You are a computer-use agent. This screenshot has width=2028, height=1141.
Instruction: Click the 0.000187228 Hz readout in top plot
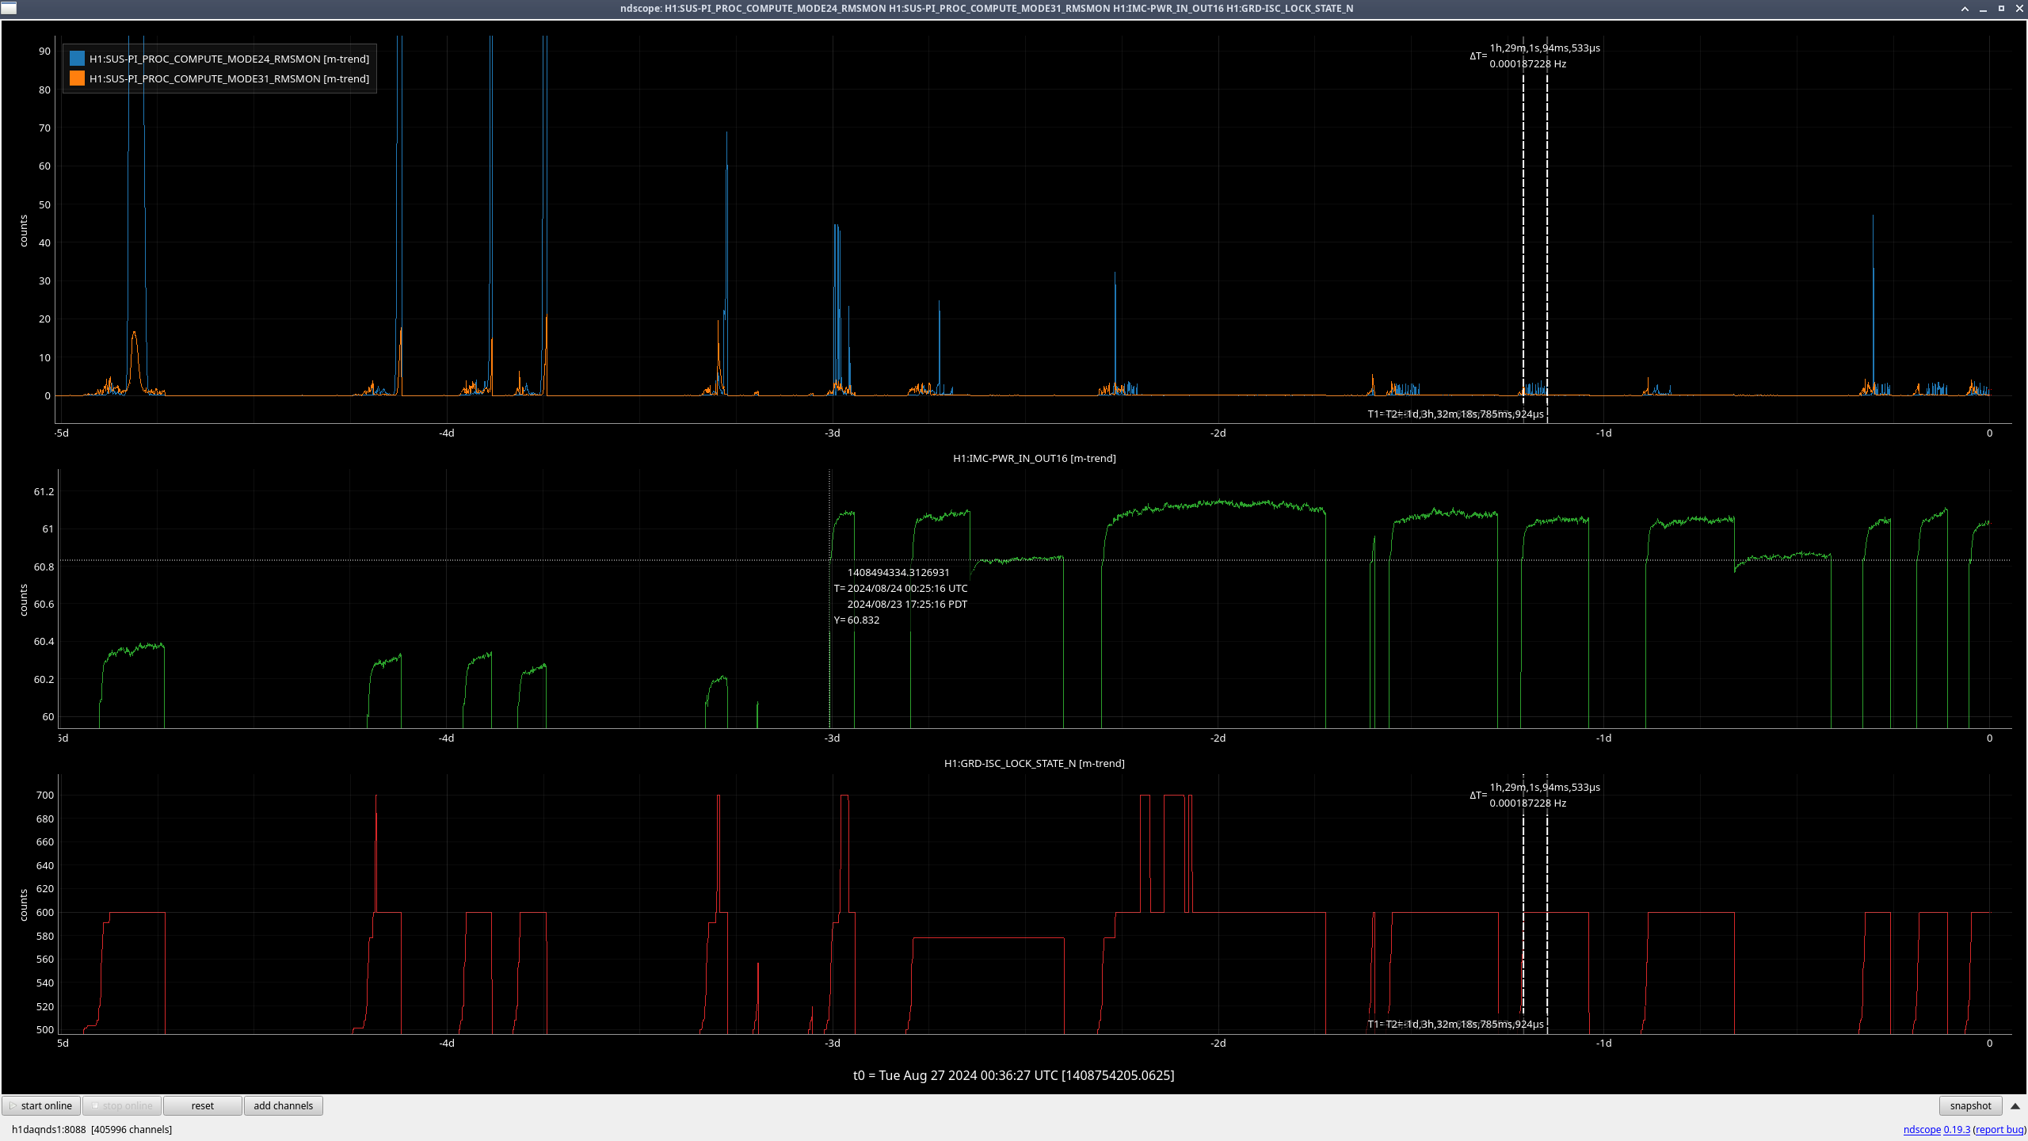[1527, 63]
